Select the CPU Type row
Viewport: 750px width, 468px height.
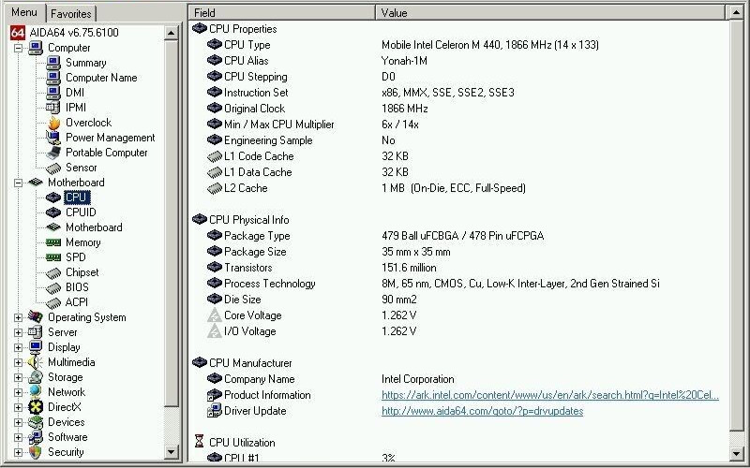tap(459, 45)
